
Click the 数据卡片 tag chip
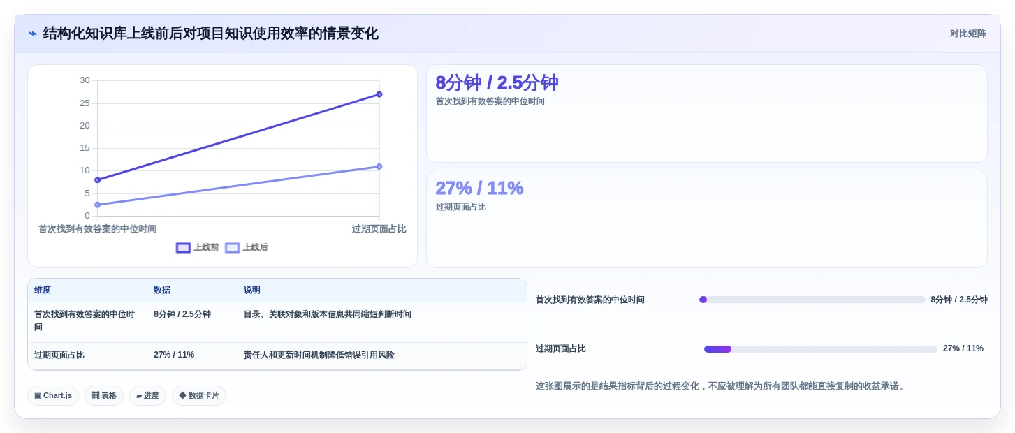(x=199, y=396)
